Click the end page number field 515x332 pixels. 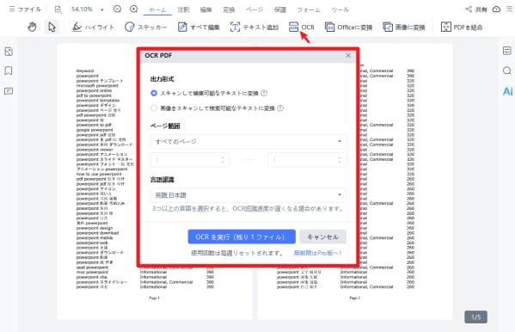tap(306, 160)
